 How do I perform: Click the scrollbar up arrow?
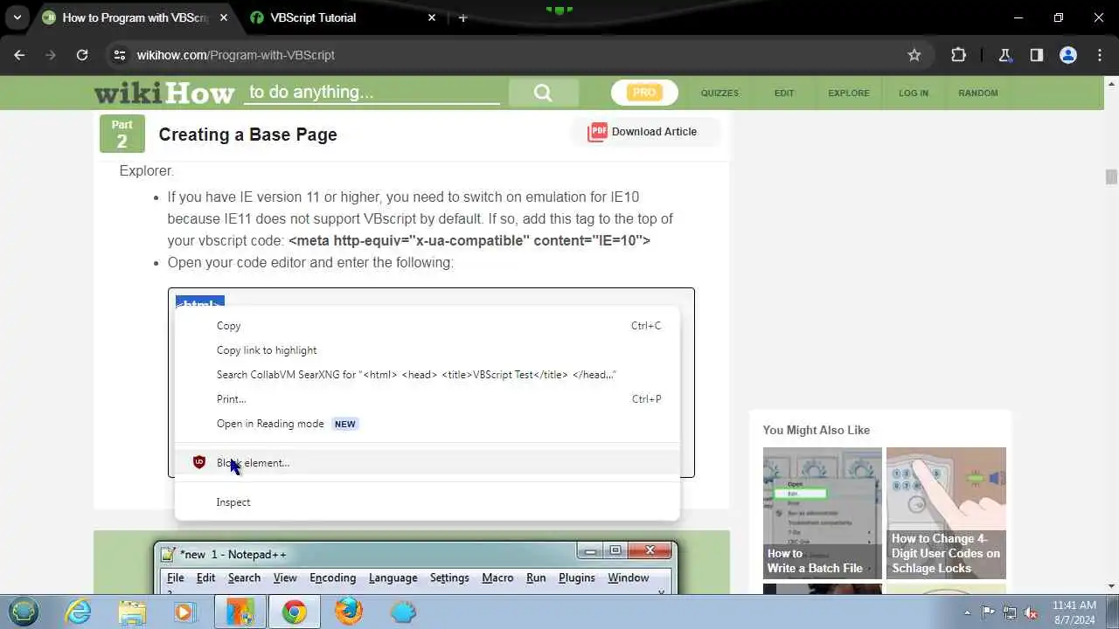(x=1111, y=84)
